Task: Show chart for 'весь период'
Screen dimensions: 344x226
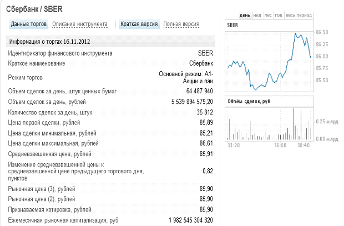Action: tap(298, 16)
